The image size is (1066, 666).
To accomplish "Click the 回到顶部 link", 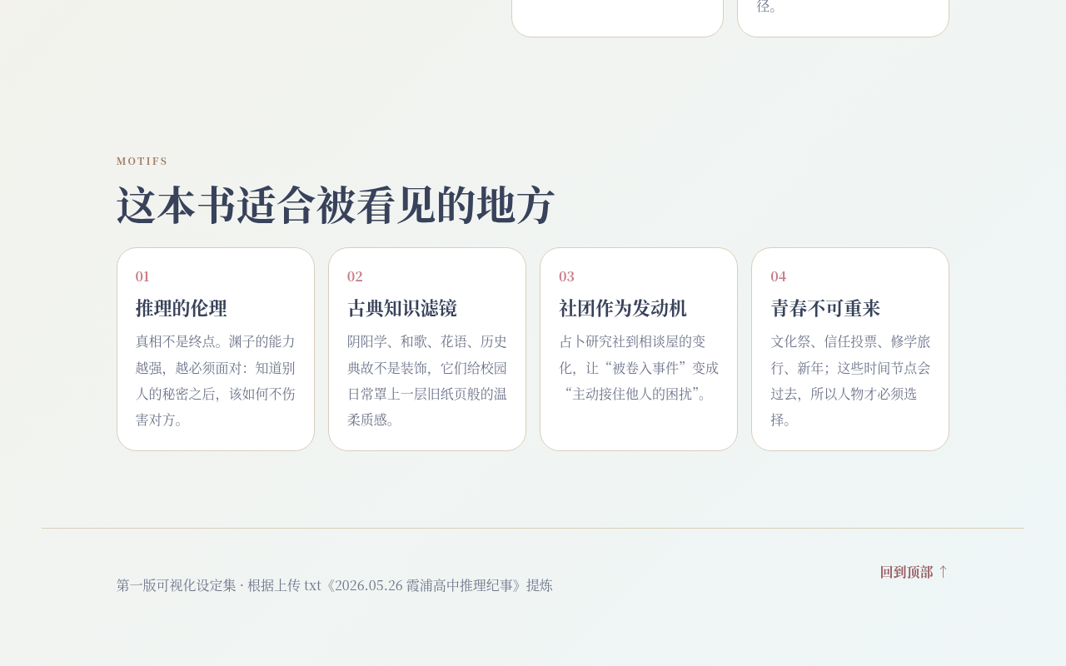I will [914, 572].
